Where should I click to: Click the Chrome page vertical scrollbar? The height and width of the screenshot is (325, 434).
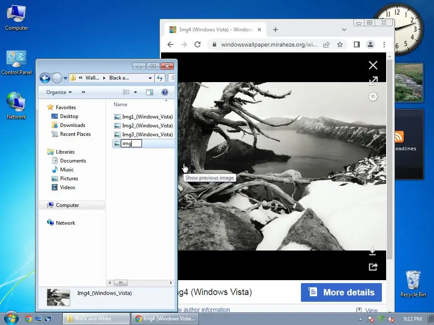point(390,160)
